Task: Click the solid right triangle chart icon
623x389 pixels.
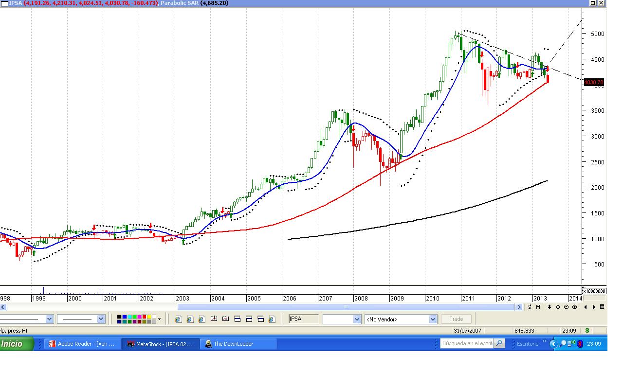Action: coord(594,307)
